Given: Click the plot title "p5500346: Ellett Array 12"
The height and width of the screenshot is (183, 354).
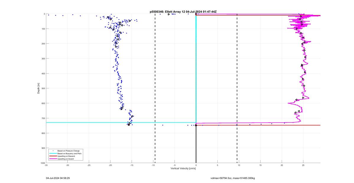Looking at the screenshot, I should point(168,11).
